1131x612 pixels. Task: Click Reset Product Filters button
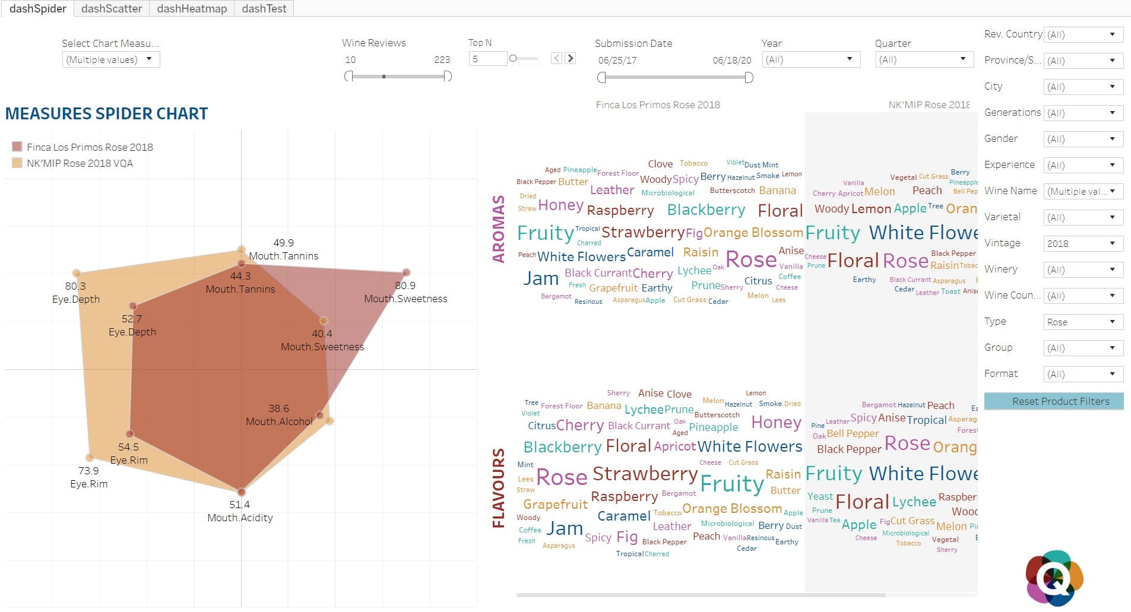1054,401
